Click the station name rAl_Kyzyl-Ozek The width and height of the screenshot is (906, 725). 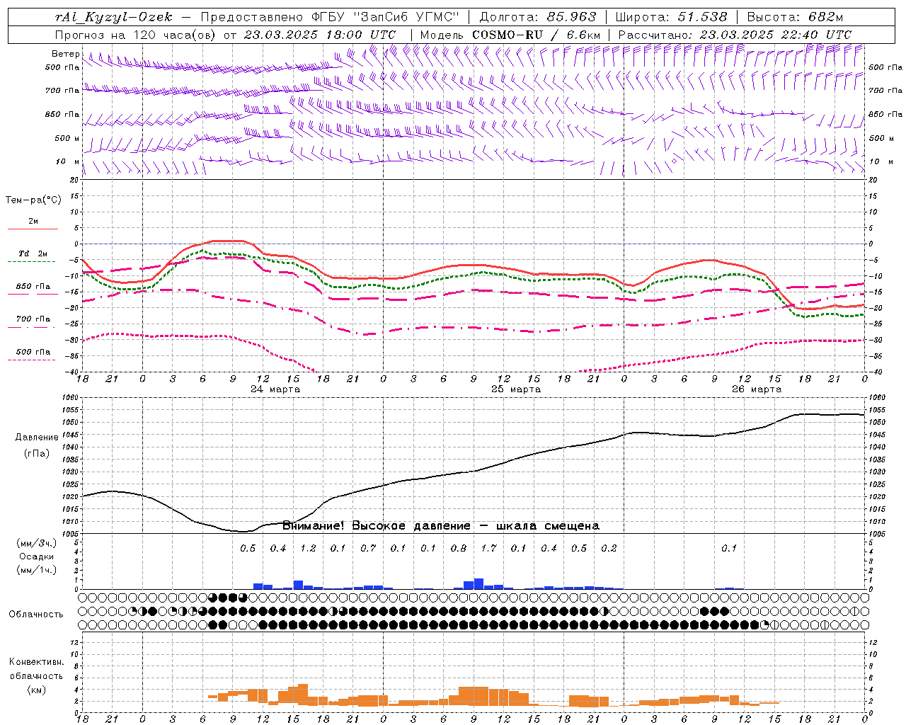point(113,17)
